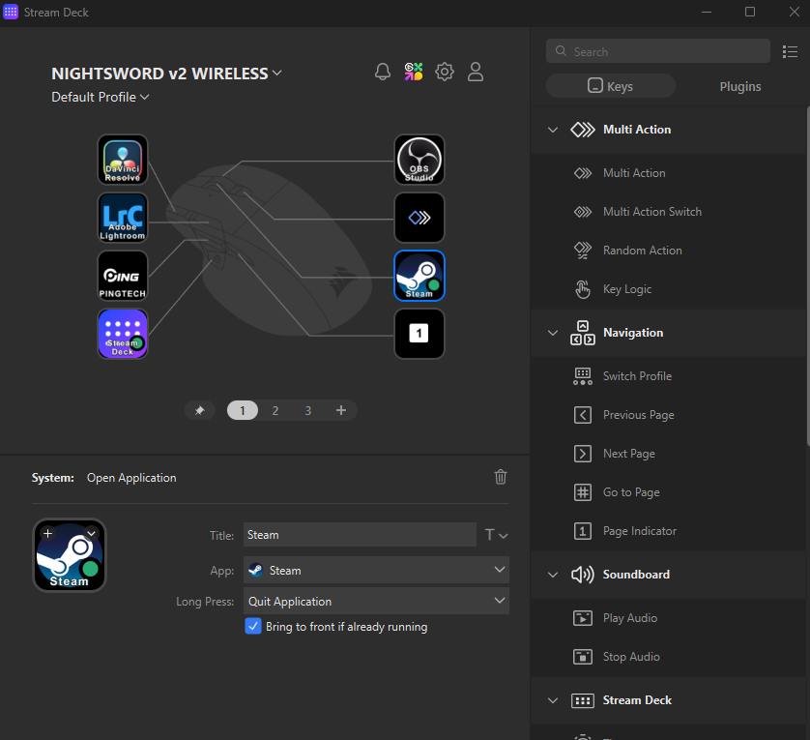Switch to the Plugins tab
810x740 pixels.
(739, 86)
